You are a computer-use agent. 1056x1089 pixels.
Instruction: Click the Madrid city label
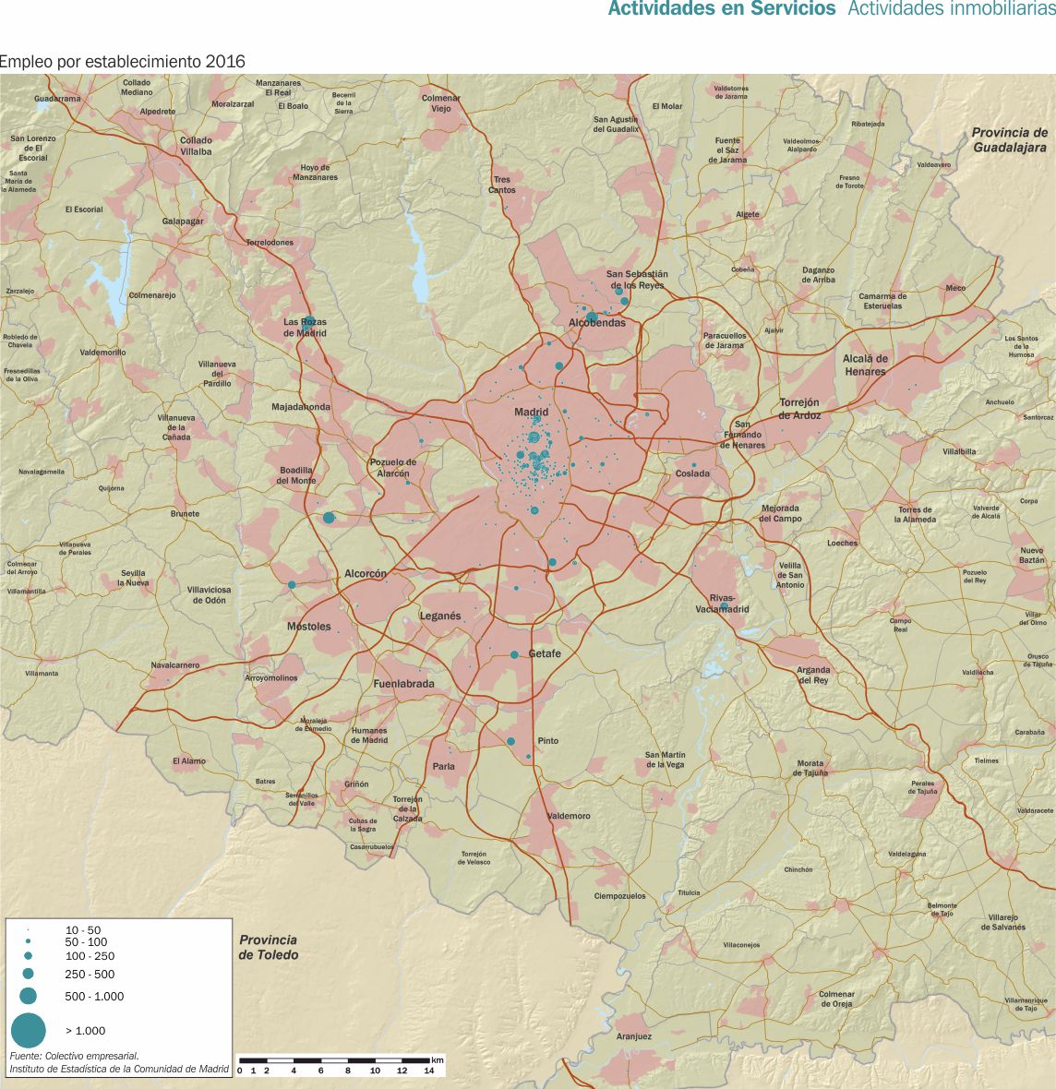pyautogui.click(x=531, y=413)
